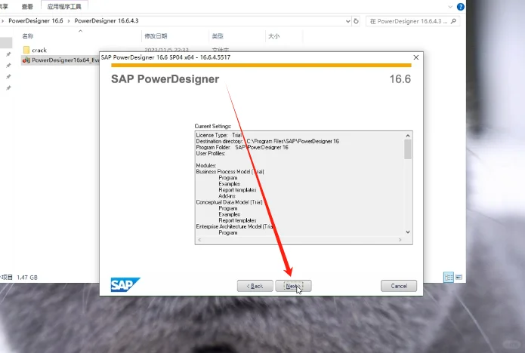Sort files by 大小 column
This screenshot has height=353, width=525.
pyautogui.click(x=273, y=36)
